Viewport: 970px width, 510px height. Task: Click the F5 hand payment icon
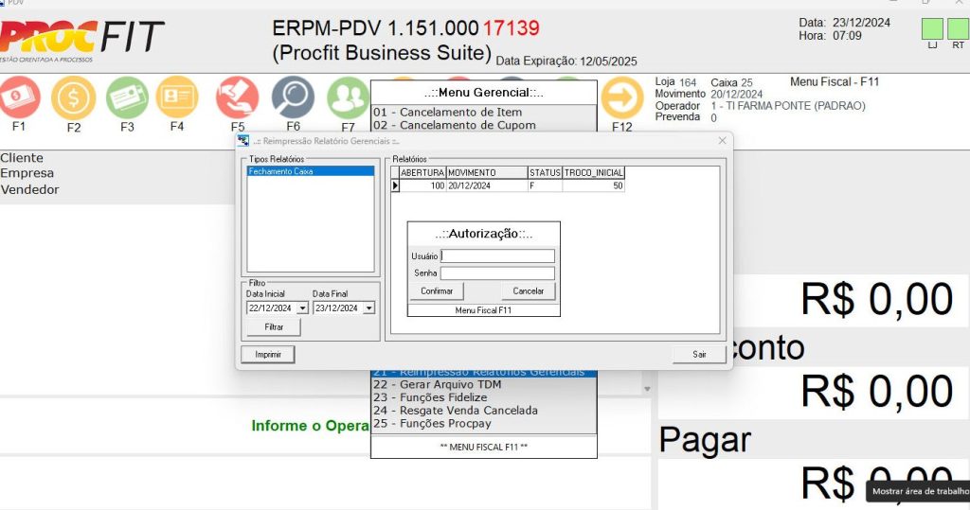[x=238, y=97]
